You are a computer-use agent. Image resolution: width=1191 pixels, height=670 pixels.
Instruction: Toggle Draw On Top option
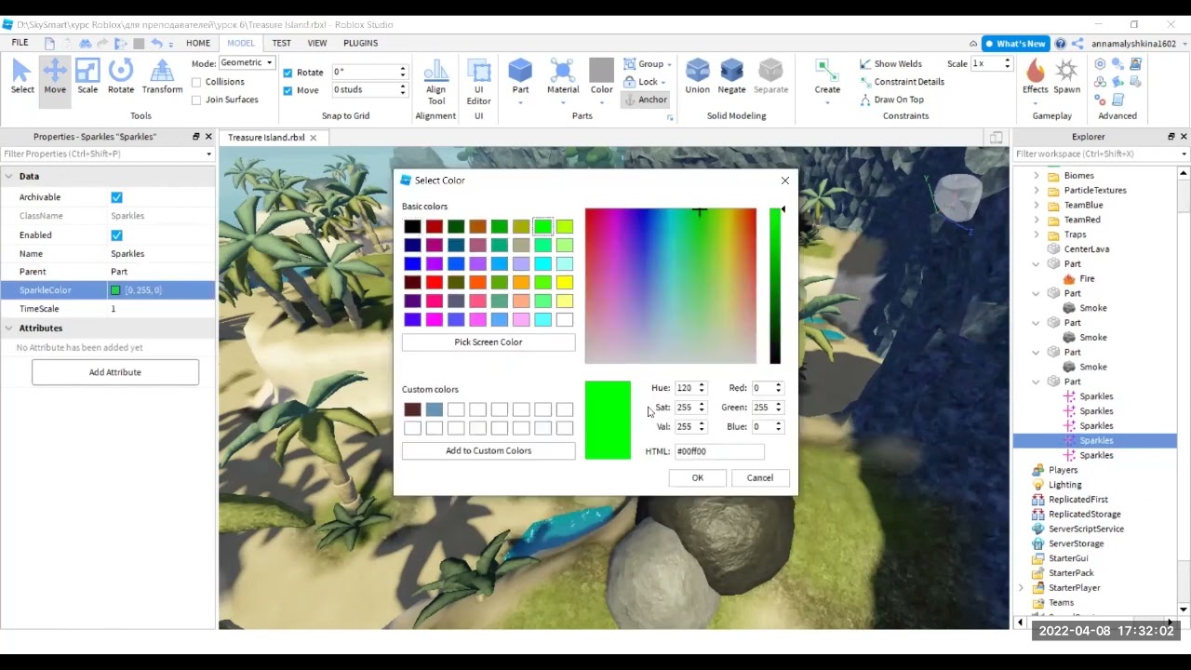coord(891,100)
